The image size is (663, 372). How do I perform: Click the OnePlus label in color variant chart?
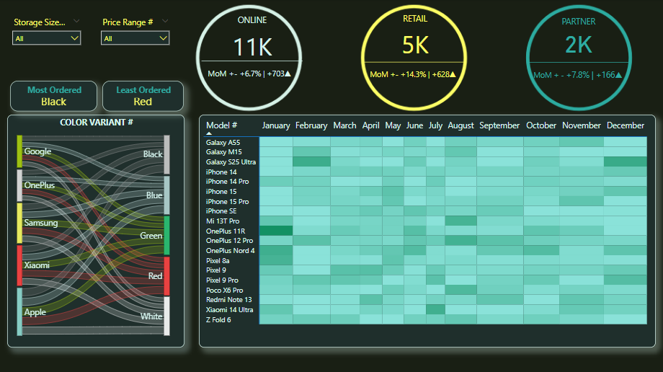[40, 185]
